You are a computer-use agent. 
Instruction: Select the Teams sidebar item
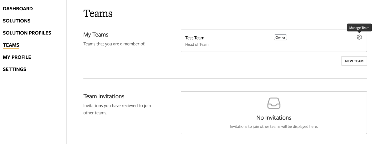[11, 45]
